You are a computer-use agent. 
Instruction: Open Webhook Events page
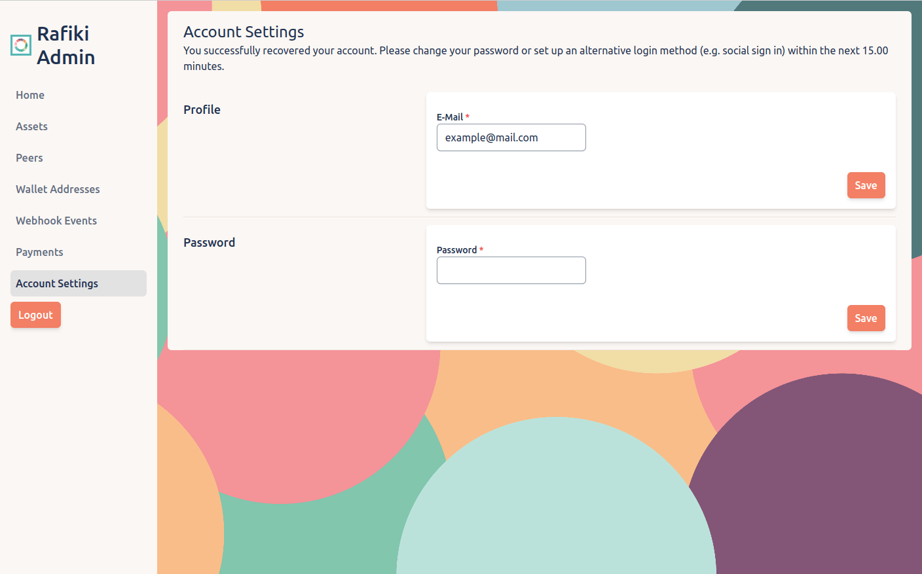(56, 221)
